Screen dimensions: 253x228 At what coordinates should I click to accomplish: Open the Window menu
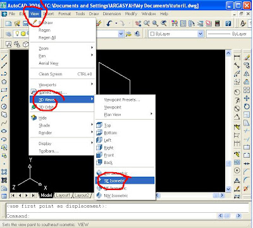pyautogui.click(x=149, y=14)
